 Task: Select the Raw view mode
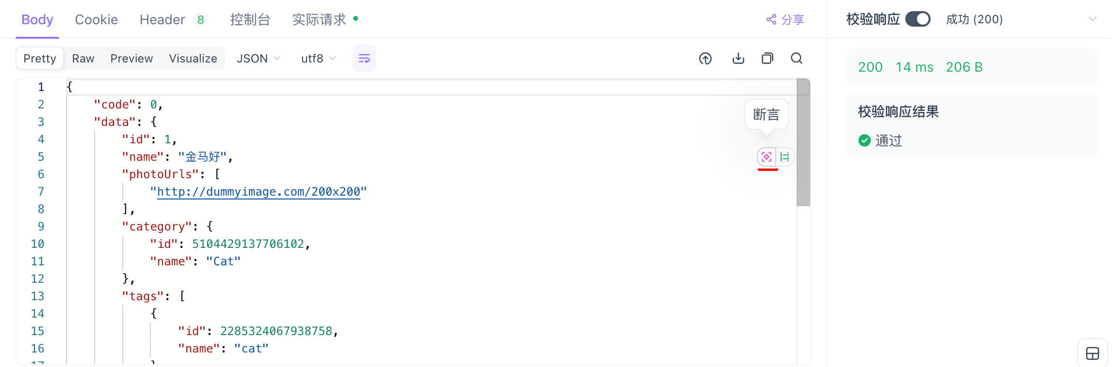tap(83, 59)
